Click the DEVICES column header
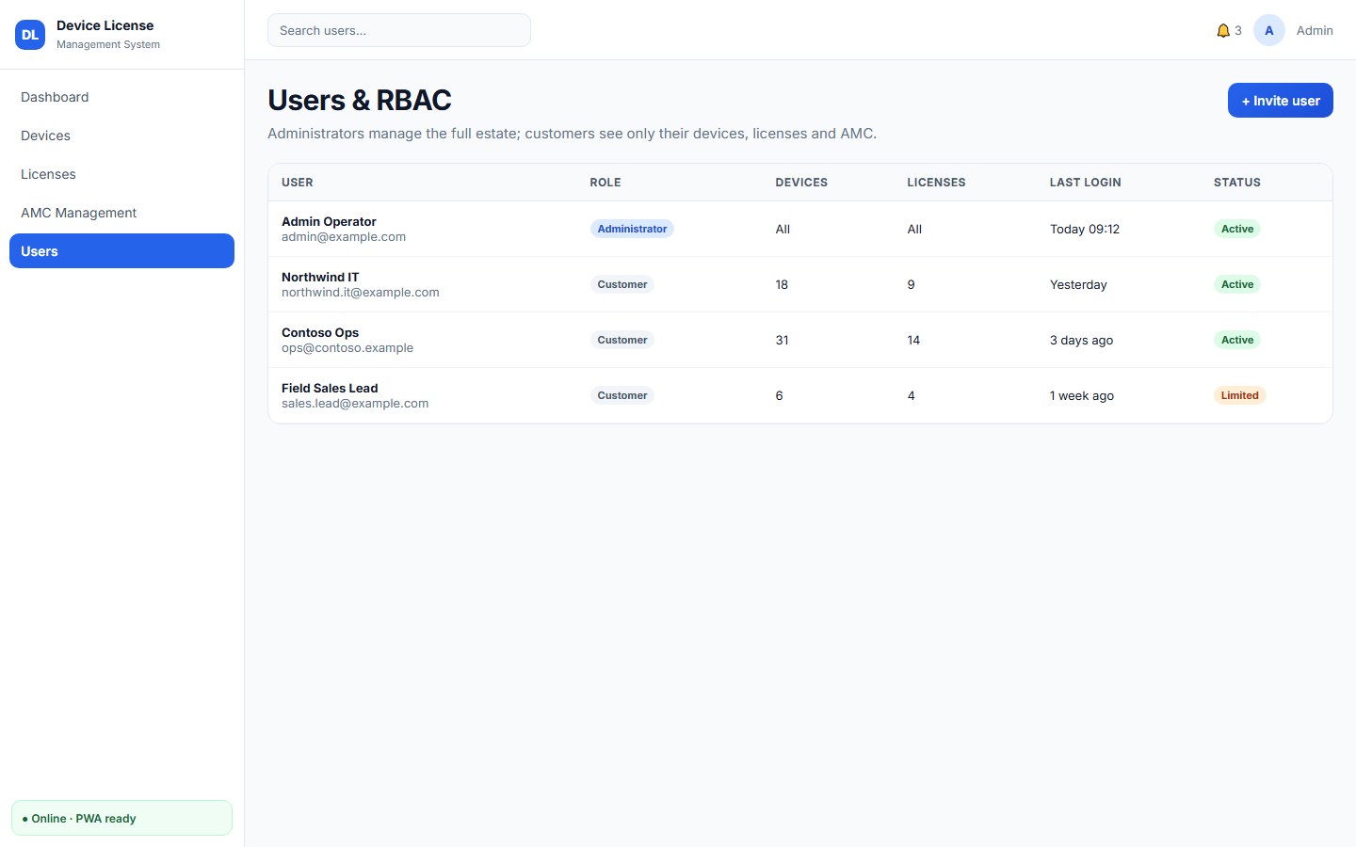 pos(801,183)
